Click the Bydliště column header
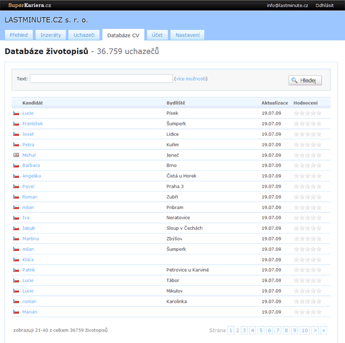Viewport: 345px width, 343px height. pos(175,103)
